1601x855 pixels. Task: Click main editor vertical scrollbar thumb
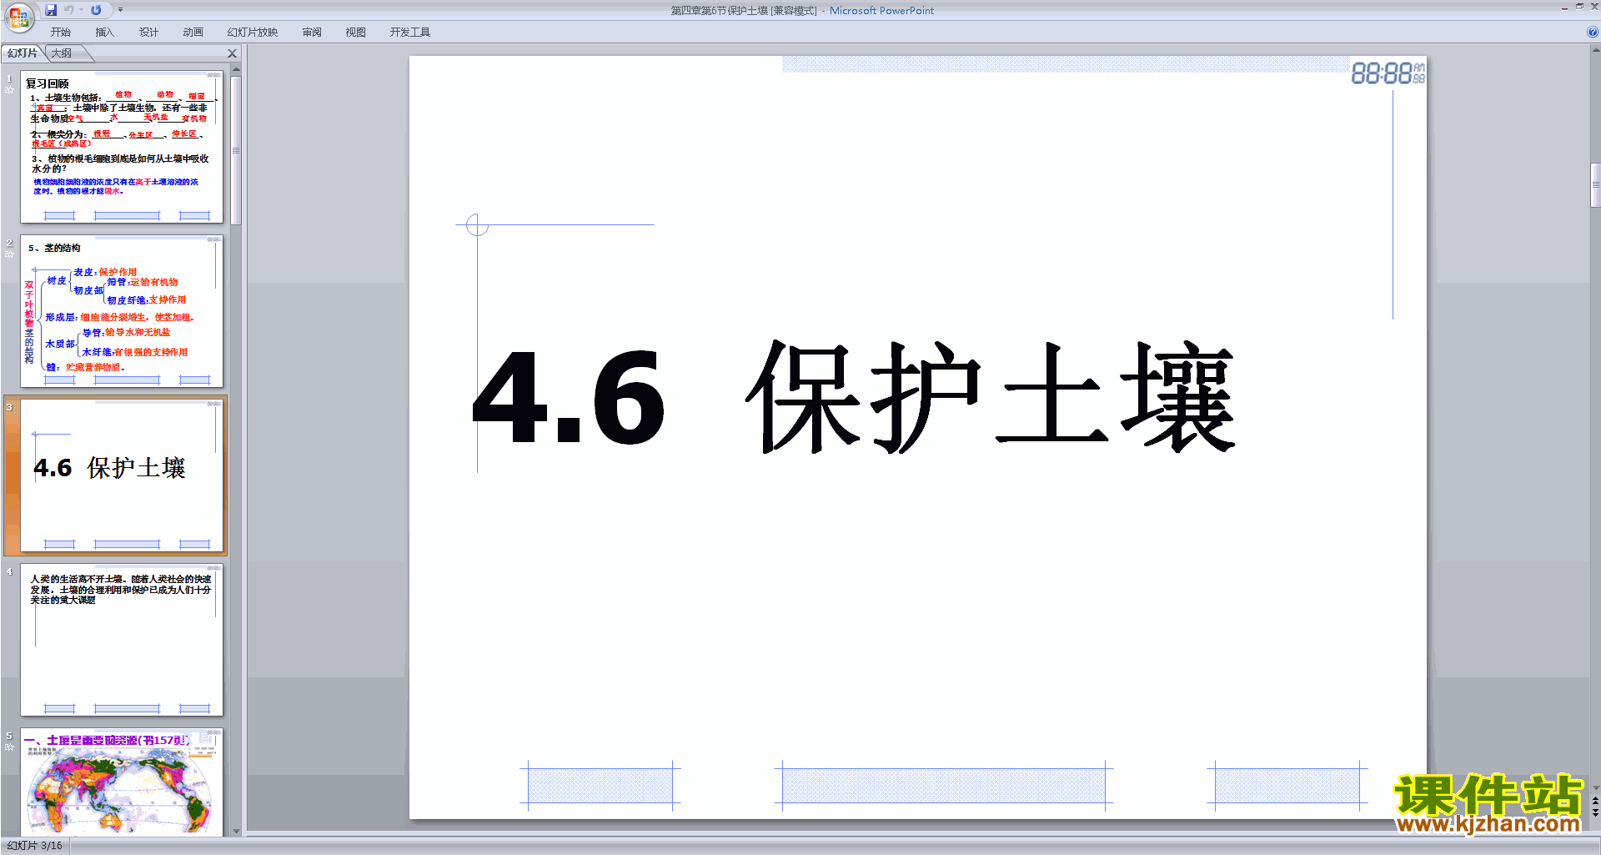click(x=1595, y=185)
